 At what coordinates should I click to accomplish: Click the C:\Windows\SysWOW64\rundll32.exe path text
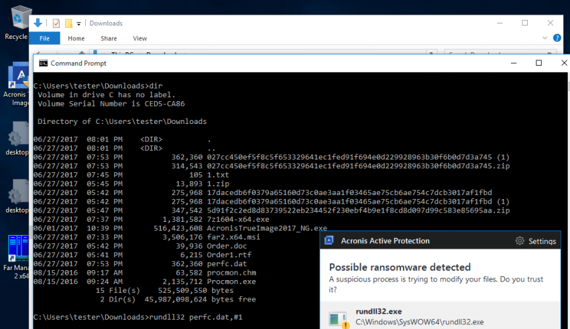click(x=420, y=322)
